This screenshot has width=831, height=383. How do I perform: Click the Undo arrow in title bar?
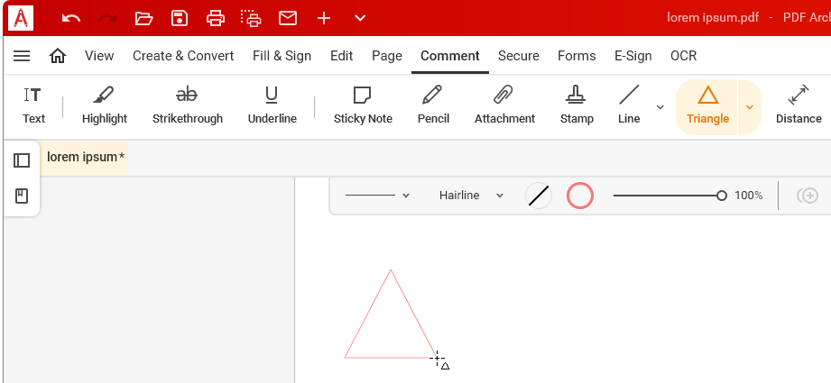point(70,18)
